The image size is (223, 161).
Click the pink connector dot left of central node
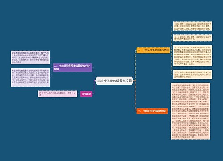click(x=95, y=81)
